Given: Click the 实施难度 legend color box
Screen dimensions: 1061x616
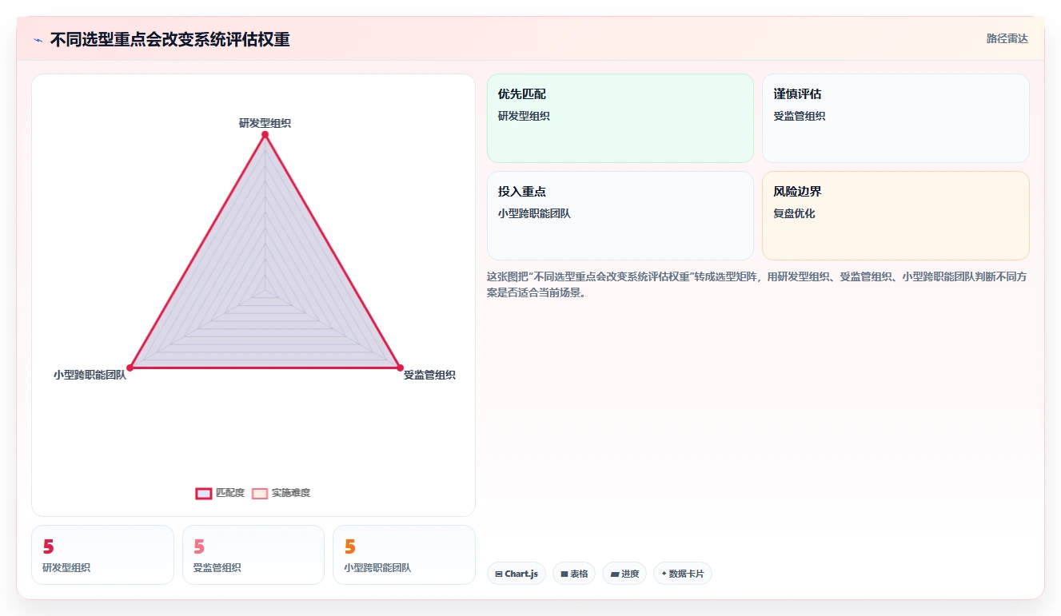Looking at the screenshot, I should click(260, 493).
